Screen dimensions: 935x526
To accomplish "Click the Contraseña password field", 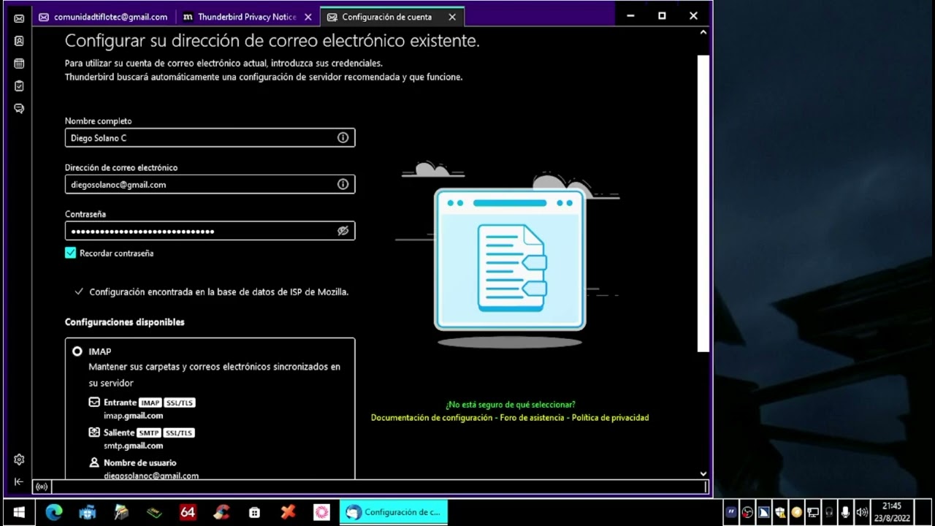I will coord(210,231).
